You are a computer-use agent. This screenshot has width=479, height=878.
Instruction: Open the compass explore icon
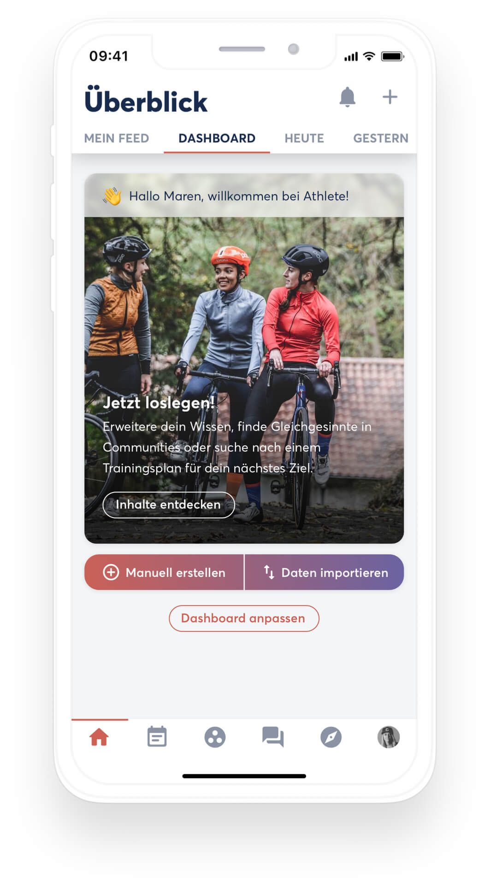[x=331, y=737]
